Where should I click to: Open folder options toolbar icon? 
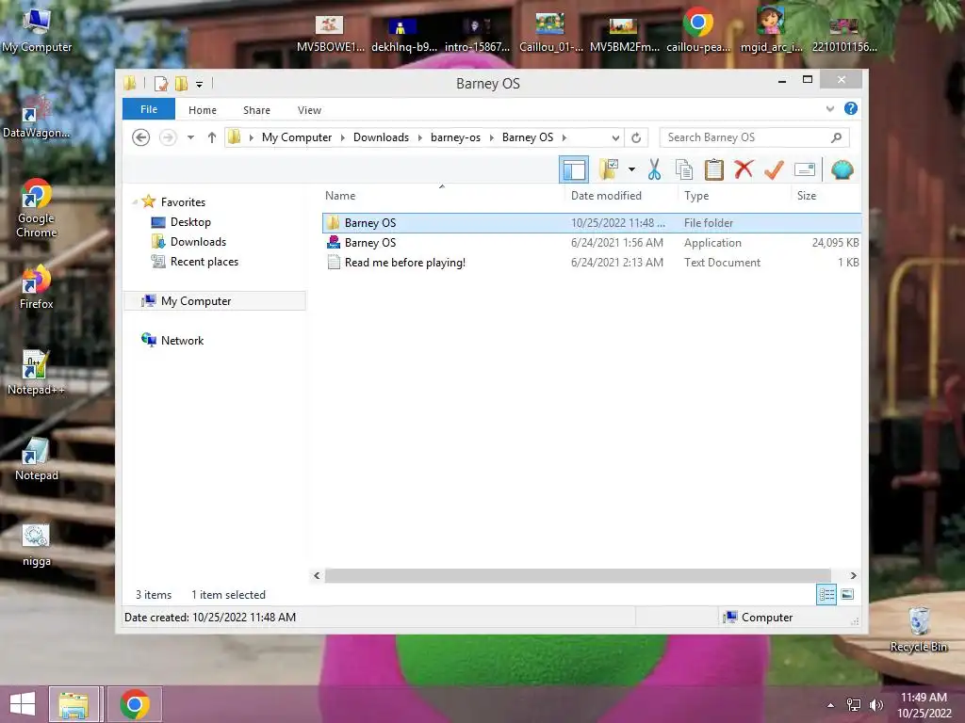(608, 169)
